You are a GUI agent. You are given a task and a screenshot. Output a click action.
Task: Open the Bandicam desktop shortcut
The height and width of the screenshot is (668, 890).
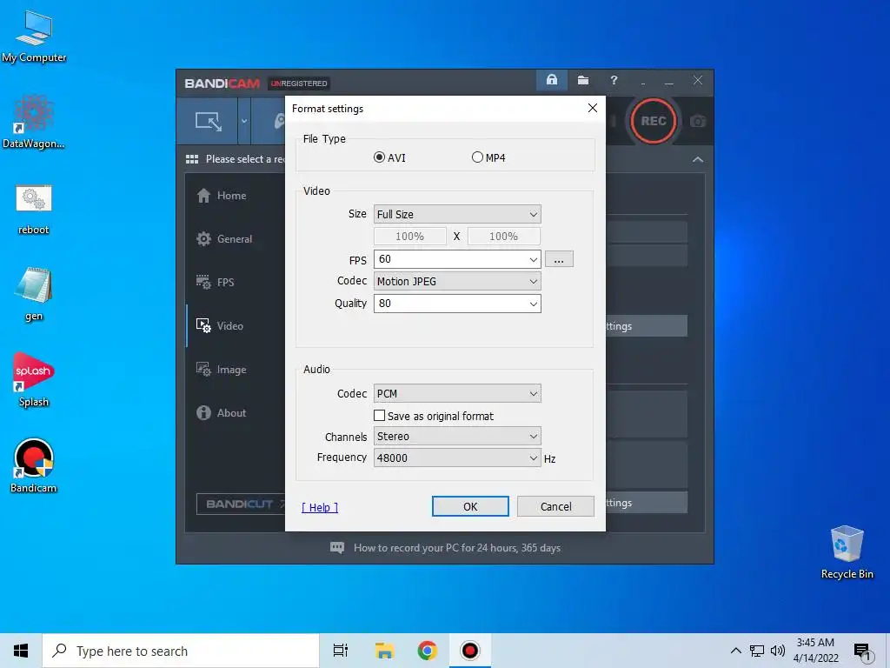34,466
